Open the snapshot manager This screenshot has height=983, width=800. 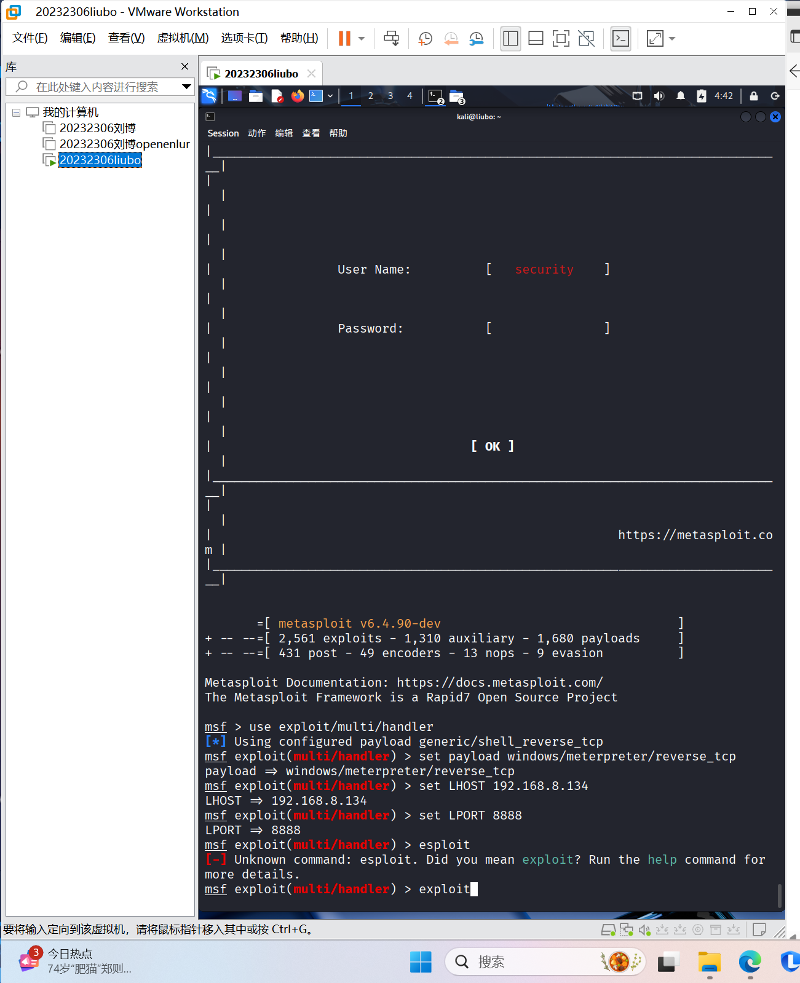point(476,39)
